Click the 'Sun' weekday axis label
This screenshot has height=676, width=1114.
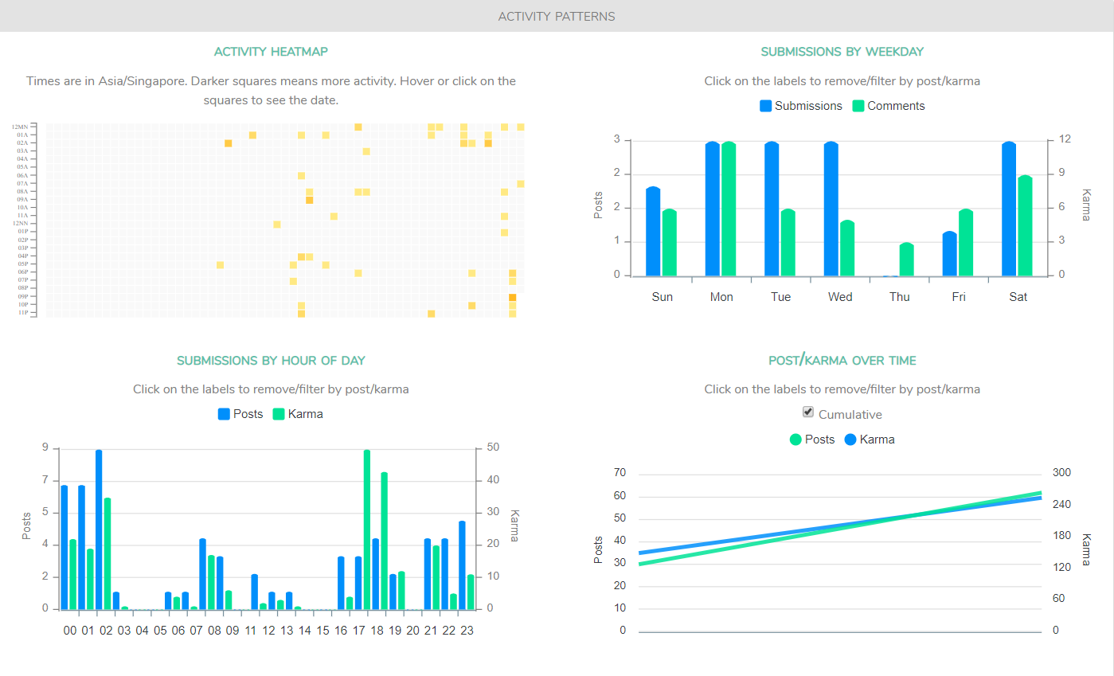(x=662, y=297)
